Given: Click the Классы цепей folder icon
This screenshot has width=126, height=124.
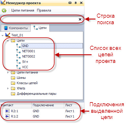Looking at the screenshot, I should pos(13,83).
